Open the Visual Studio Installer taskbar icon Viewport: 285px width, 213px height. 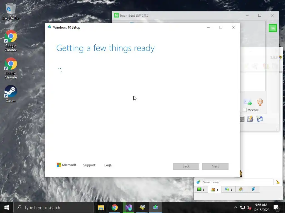pos(128,207)
